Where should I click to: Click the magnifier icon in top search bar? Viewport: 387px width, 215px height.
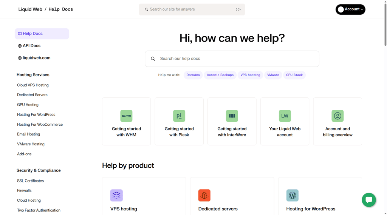146,9
